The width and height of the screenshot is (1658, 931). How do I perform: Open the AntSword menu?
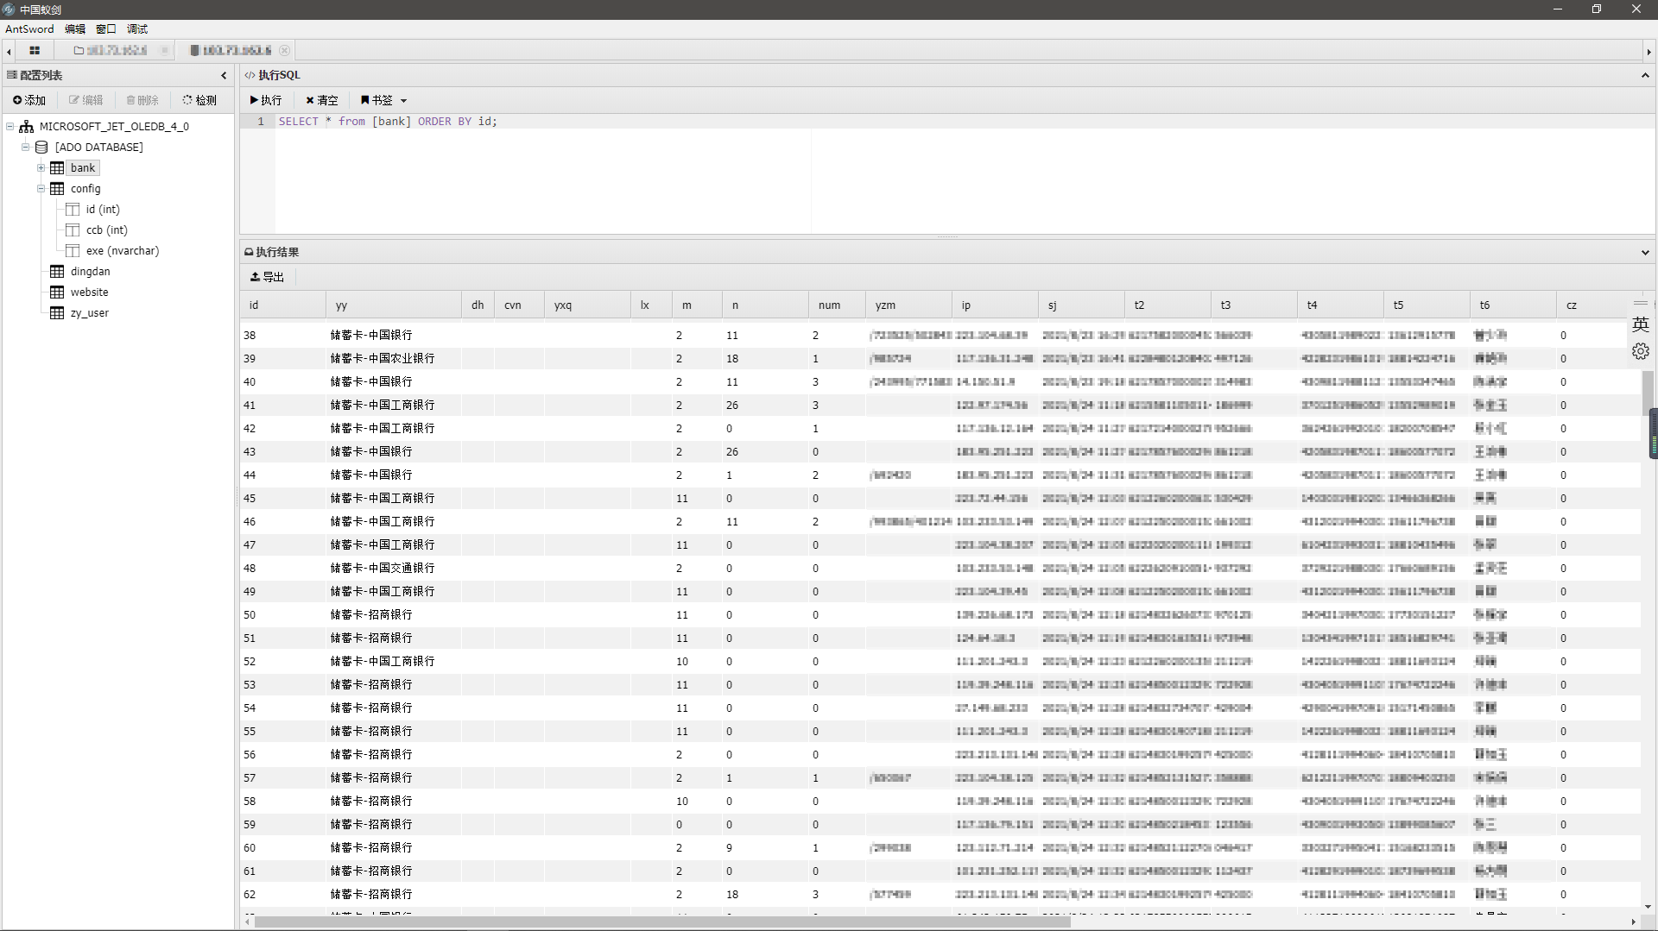pyautogui.click(x=29, y=29)
